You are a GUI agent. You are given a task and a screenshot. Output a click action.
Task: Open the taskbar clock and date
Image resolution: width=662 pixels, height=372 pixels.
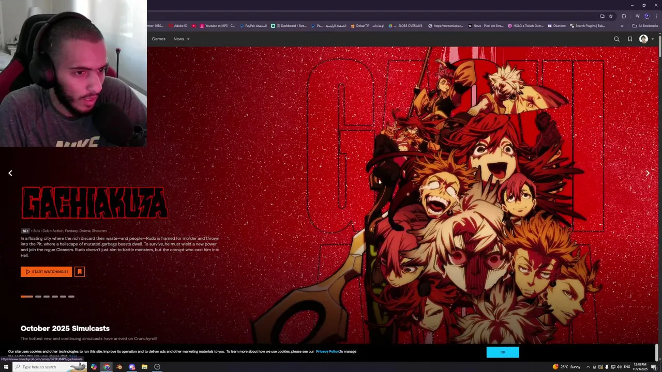[640, 367]
